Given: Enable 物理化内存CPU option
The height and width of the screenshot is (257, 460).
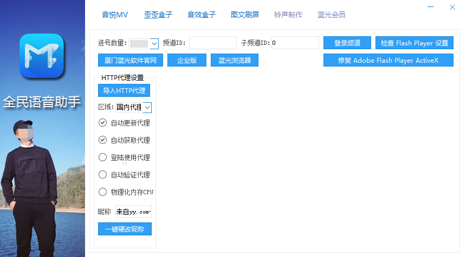Looking at the screenshot, I should pyautogui.click(x=102, y=192).
